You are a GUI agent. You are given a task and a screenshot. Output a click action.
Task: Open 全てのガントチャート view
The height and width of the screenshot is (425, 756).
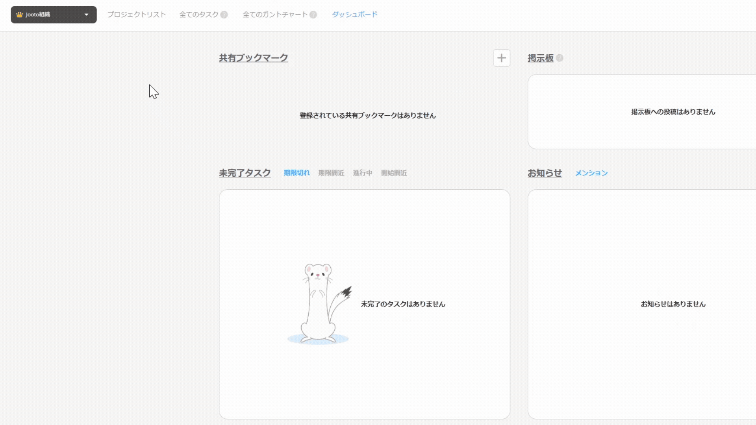[x=274, y=15]
